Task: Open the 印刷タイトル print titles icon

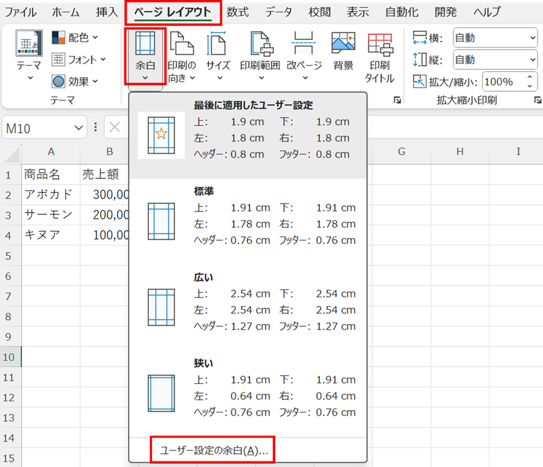Action: [x=380, y=44]
